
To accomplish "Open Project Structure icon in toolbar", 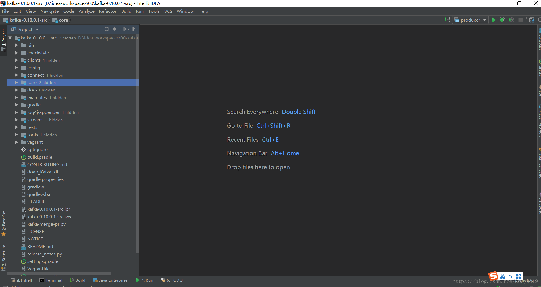I will (532, 20).
